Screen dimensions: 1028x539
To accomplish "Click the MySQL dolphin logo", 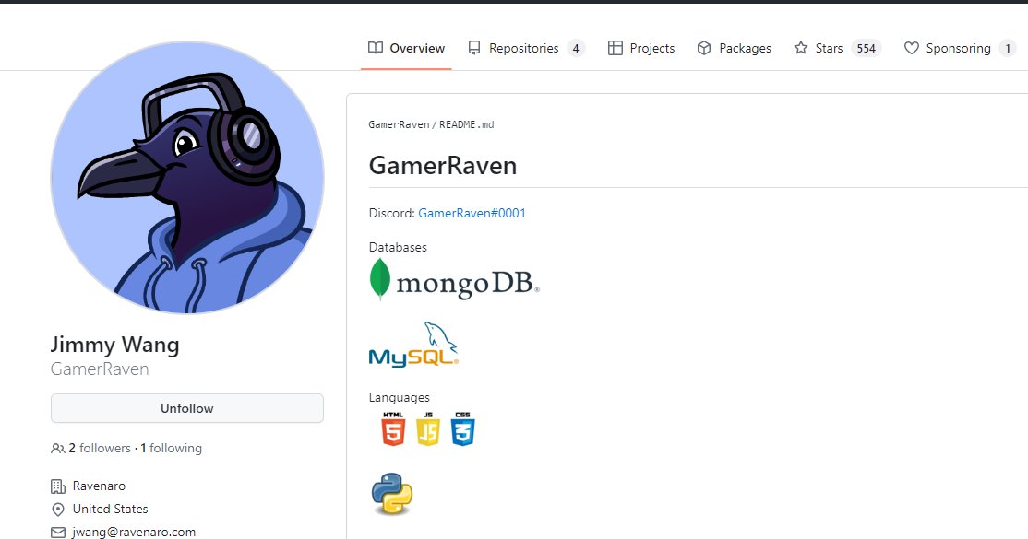I will [413, 344].
